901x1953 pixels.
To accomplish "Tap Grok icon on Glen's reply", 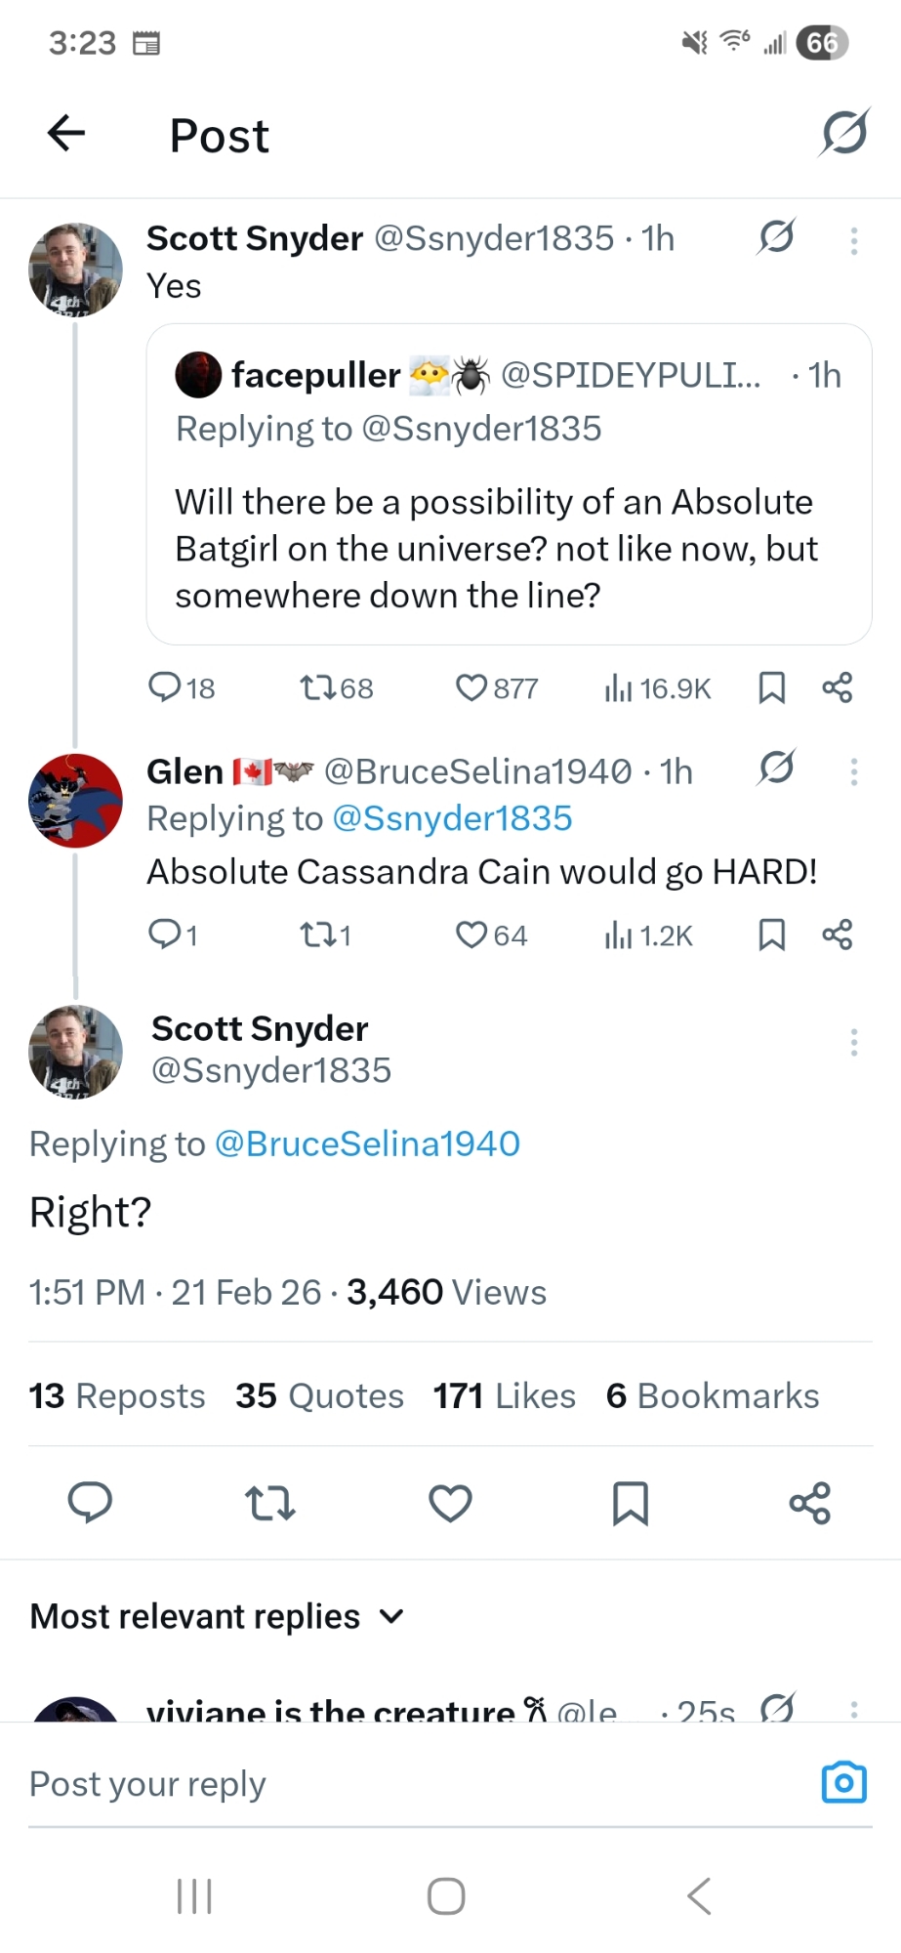I will [776, 769].
